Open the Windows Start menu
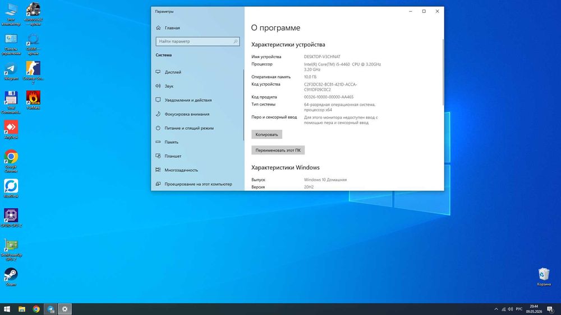 click(7, 309)
